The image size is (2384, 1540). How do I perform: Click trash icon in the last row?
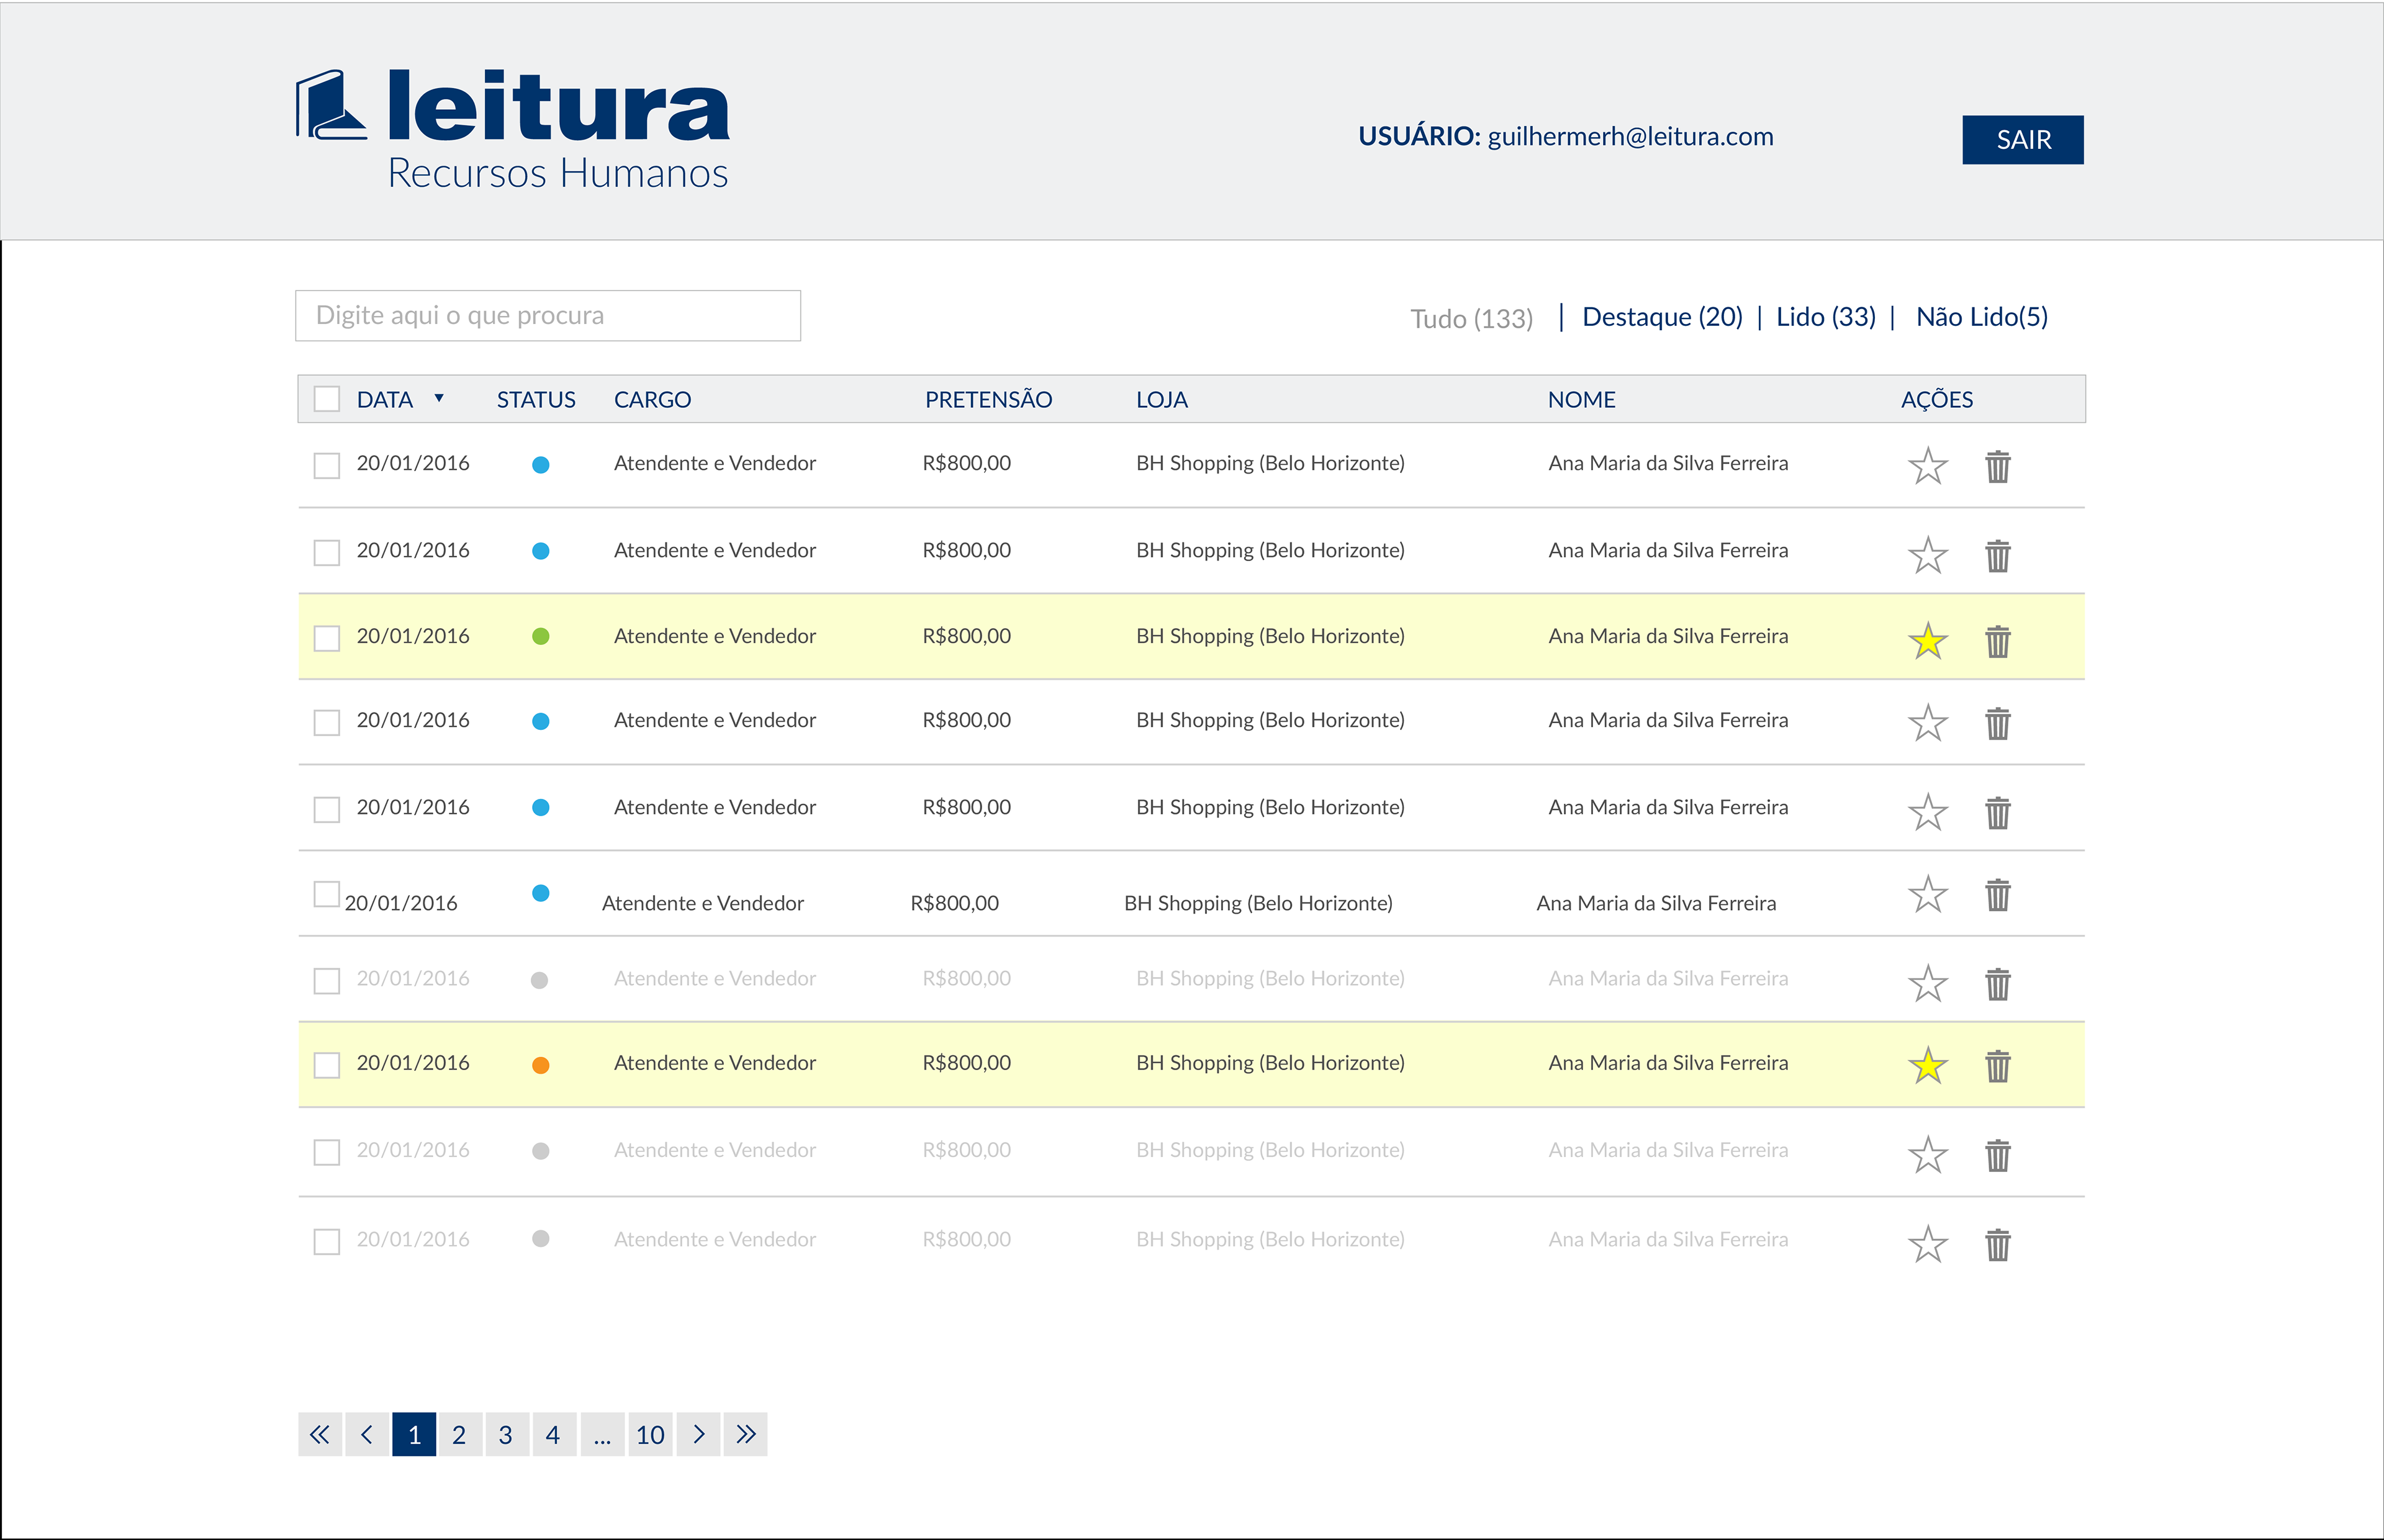click(1997, 1245)
